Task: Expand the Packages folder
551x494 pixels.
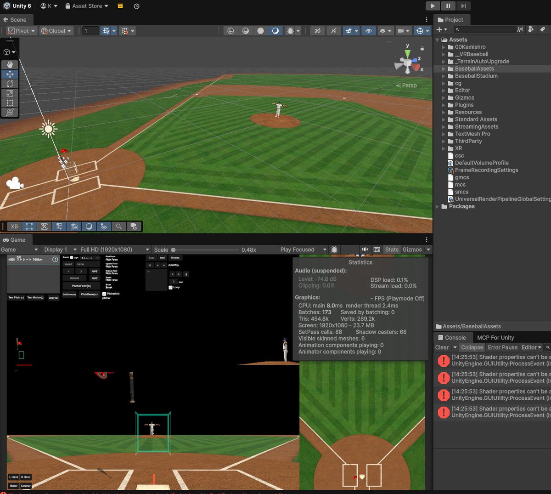Action: pyautogui.click(x=438, y=206)
